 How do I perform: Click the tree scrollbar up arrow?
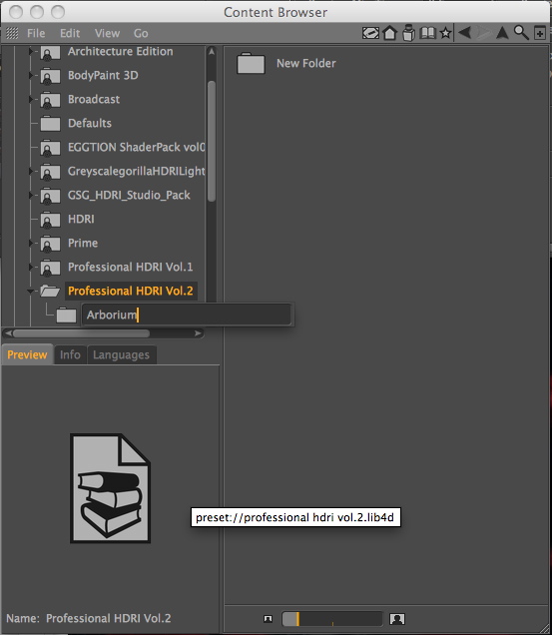(x=211, y=52)
